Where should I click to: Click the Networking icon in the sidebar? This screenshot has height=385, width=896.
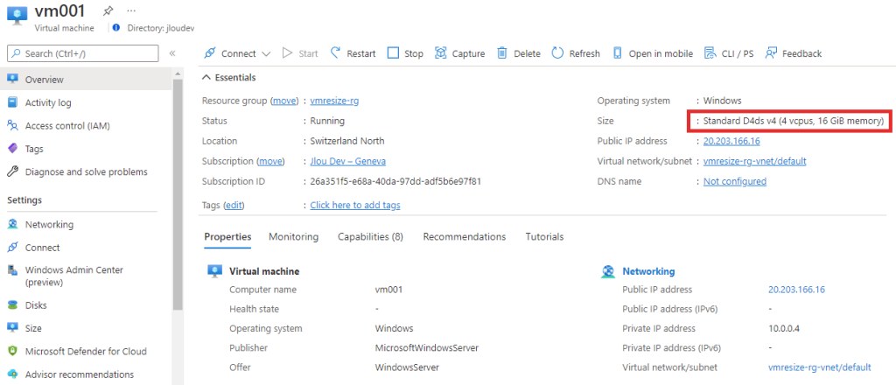click(12, 225)
